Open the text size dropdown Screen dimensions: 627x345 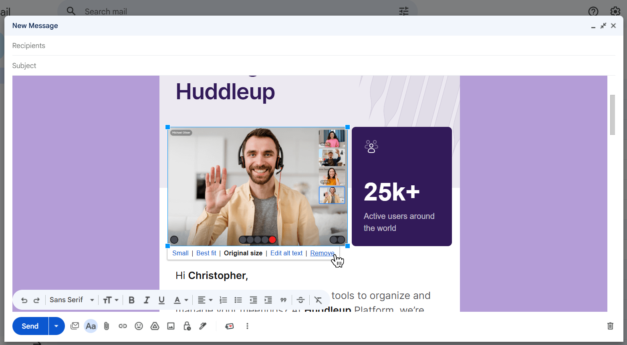111,300
